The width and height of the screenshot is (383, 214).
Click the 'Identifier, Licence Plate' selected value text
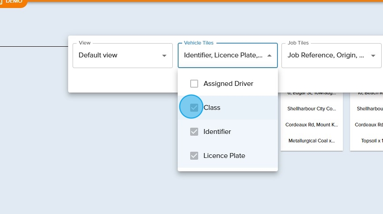tap(223, 55)
